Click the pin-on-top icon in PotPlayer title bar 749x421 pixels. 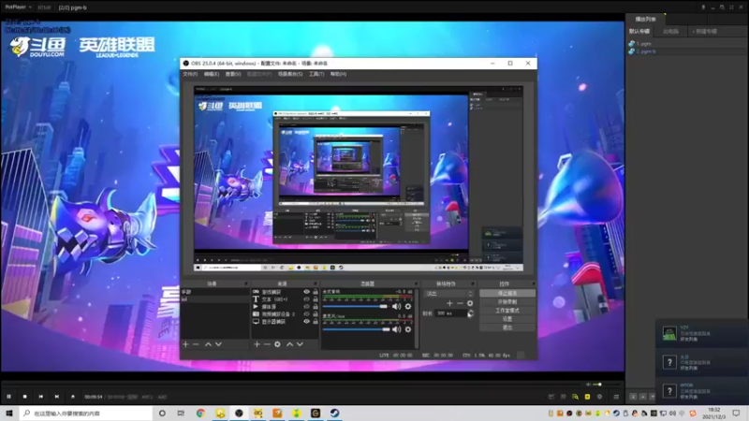click(x=703, y=7)
